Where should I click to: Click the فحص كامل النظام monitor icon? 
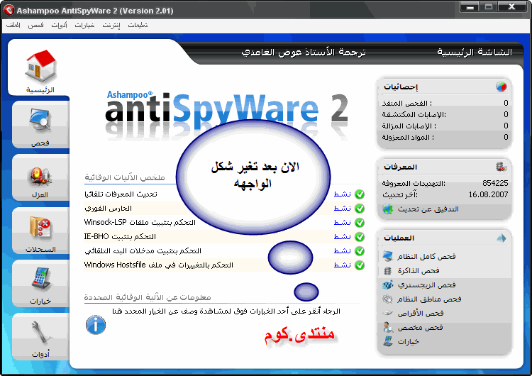[x=387, y=256]
